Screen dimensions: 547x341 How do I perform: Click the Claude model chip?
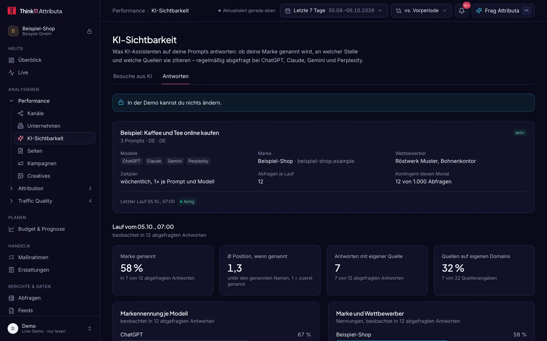[x=154, y=161]
